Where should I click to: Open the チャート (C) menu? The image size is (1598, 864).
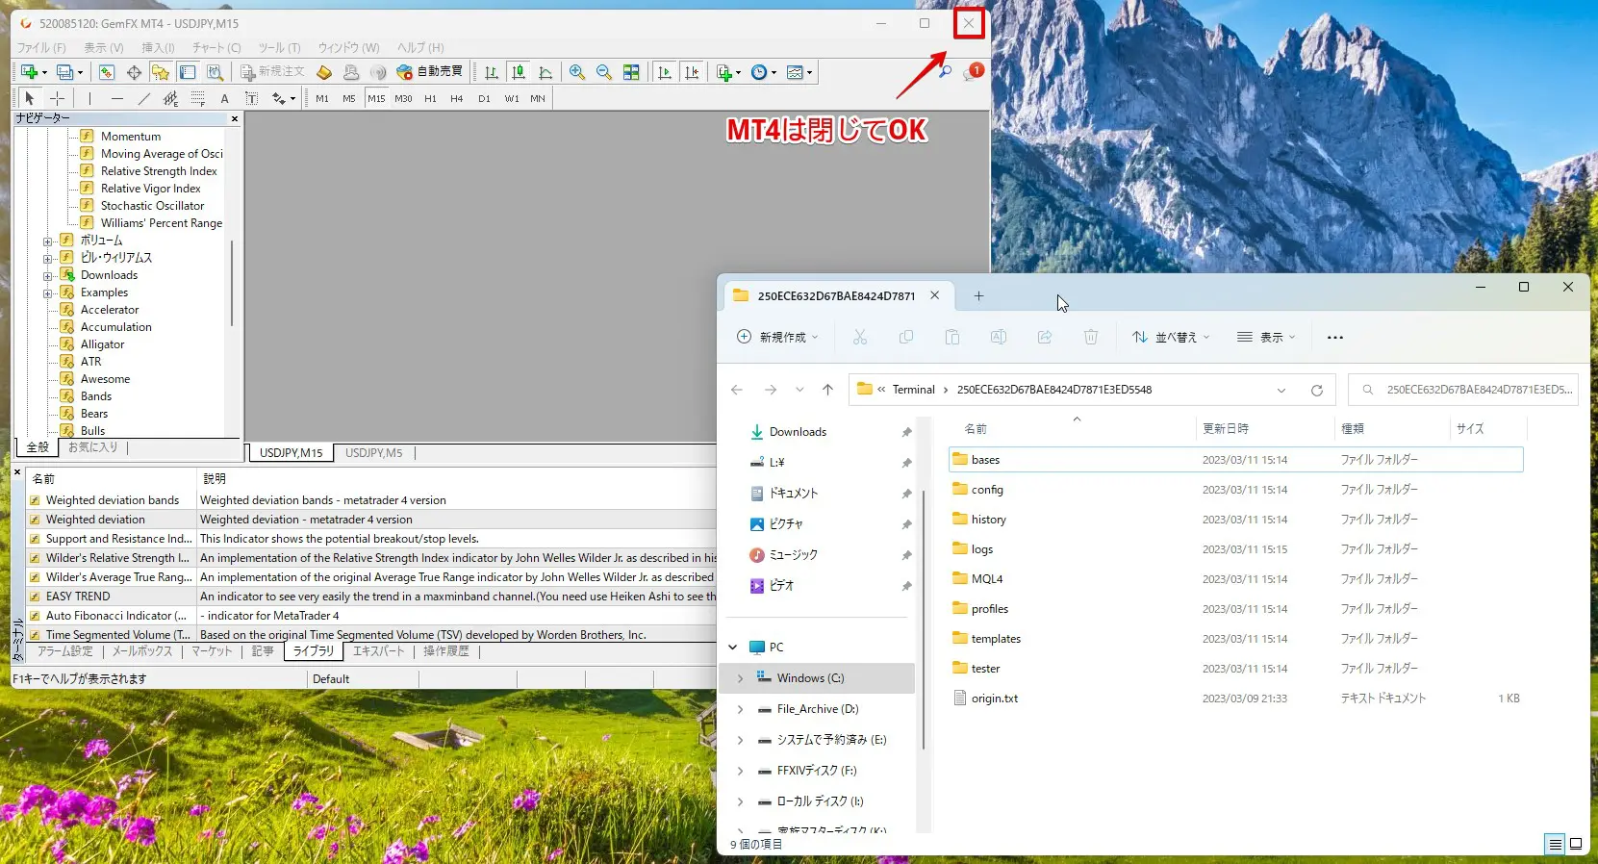tap(216, 47)
